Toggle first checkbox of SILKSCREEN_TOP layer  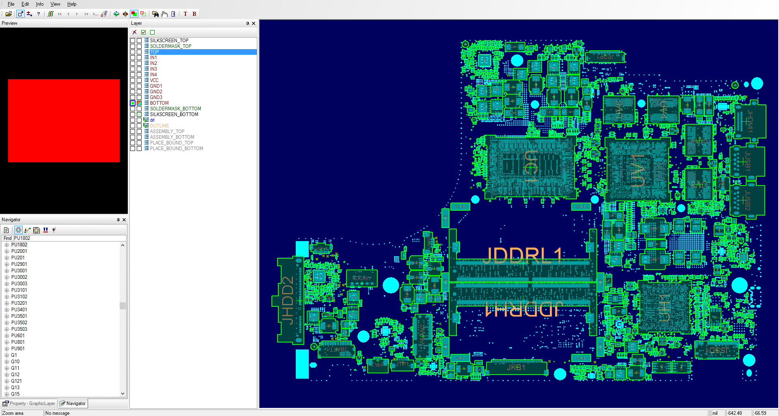pyautogui.click(x=133, y=41)
